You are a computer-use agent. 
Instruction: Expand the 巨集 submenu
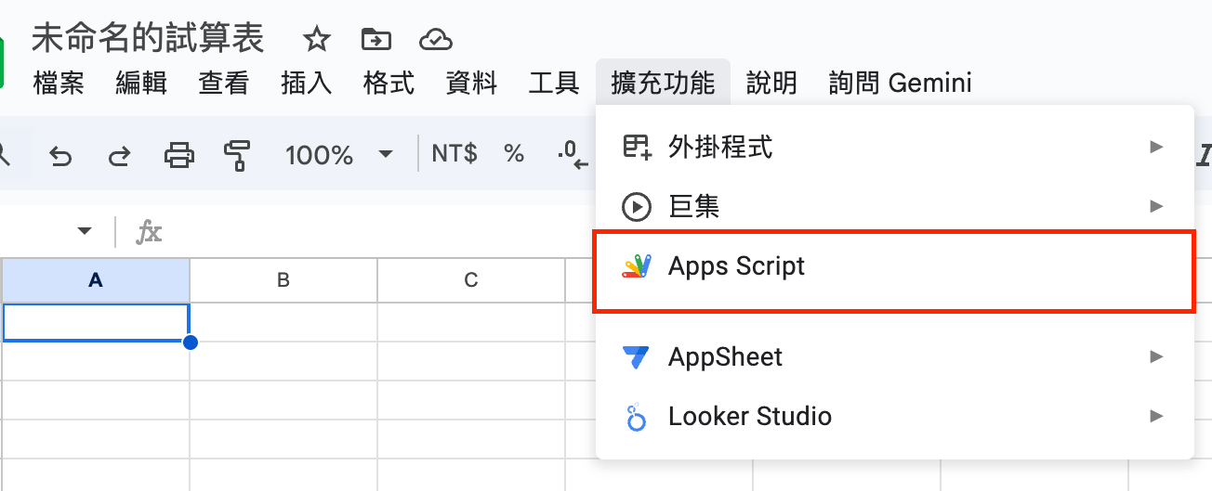tap(894, 206)
